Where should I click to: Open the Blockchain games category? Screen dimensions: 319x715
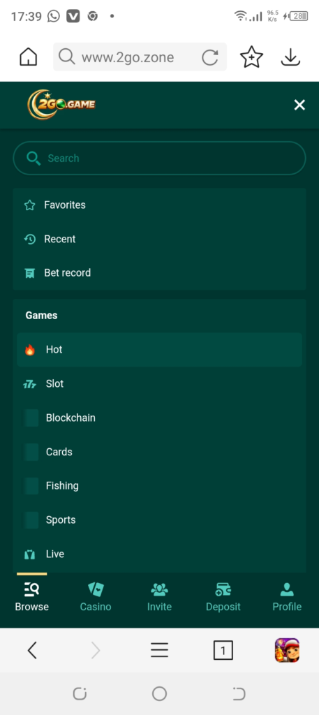(x=159, y=418)
